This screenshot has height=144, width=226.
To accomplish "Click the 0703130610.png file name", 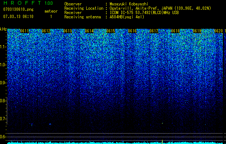I will click(18, 9).
